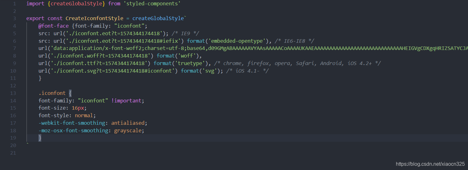Click the './iconfont.svg' url string on line 10
The width and height of the screenshot is (468, 170).
click(x=112, y=71)
